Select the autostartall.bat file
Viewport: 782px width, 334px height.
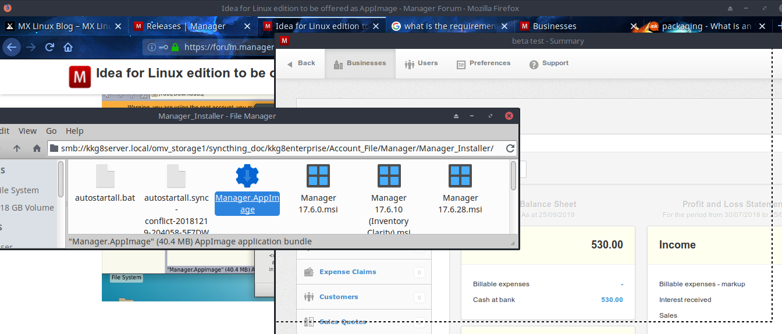[105, 183]
